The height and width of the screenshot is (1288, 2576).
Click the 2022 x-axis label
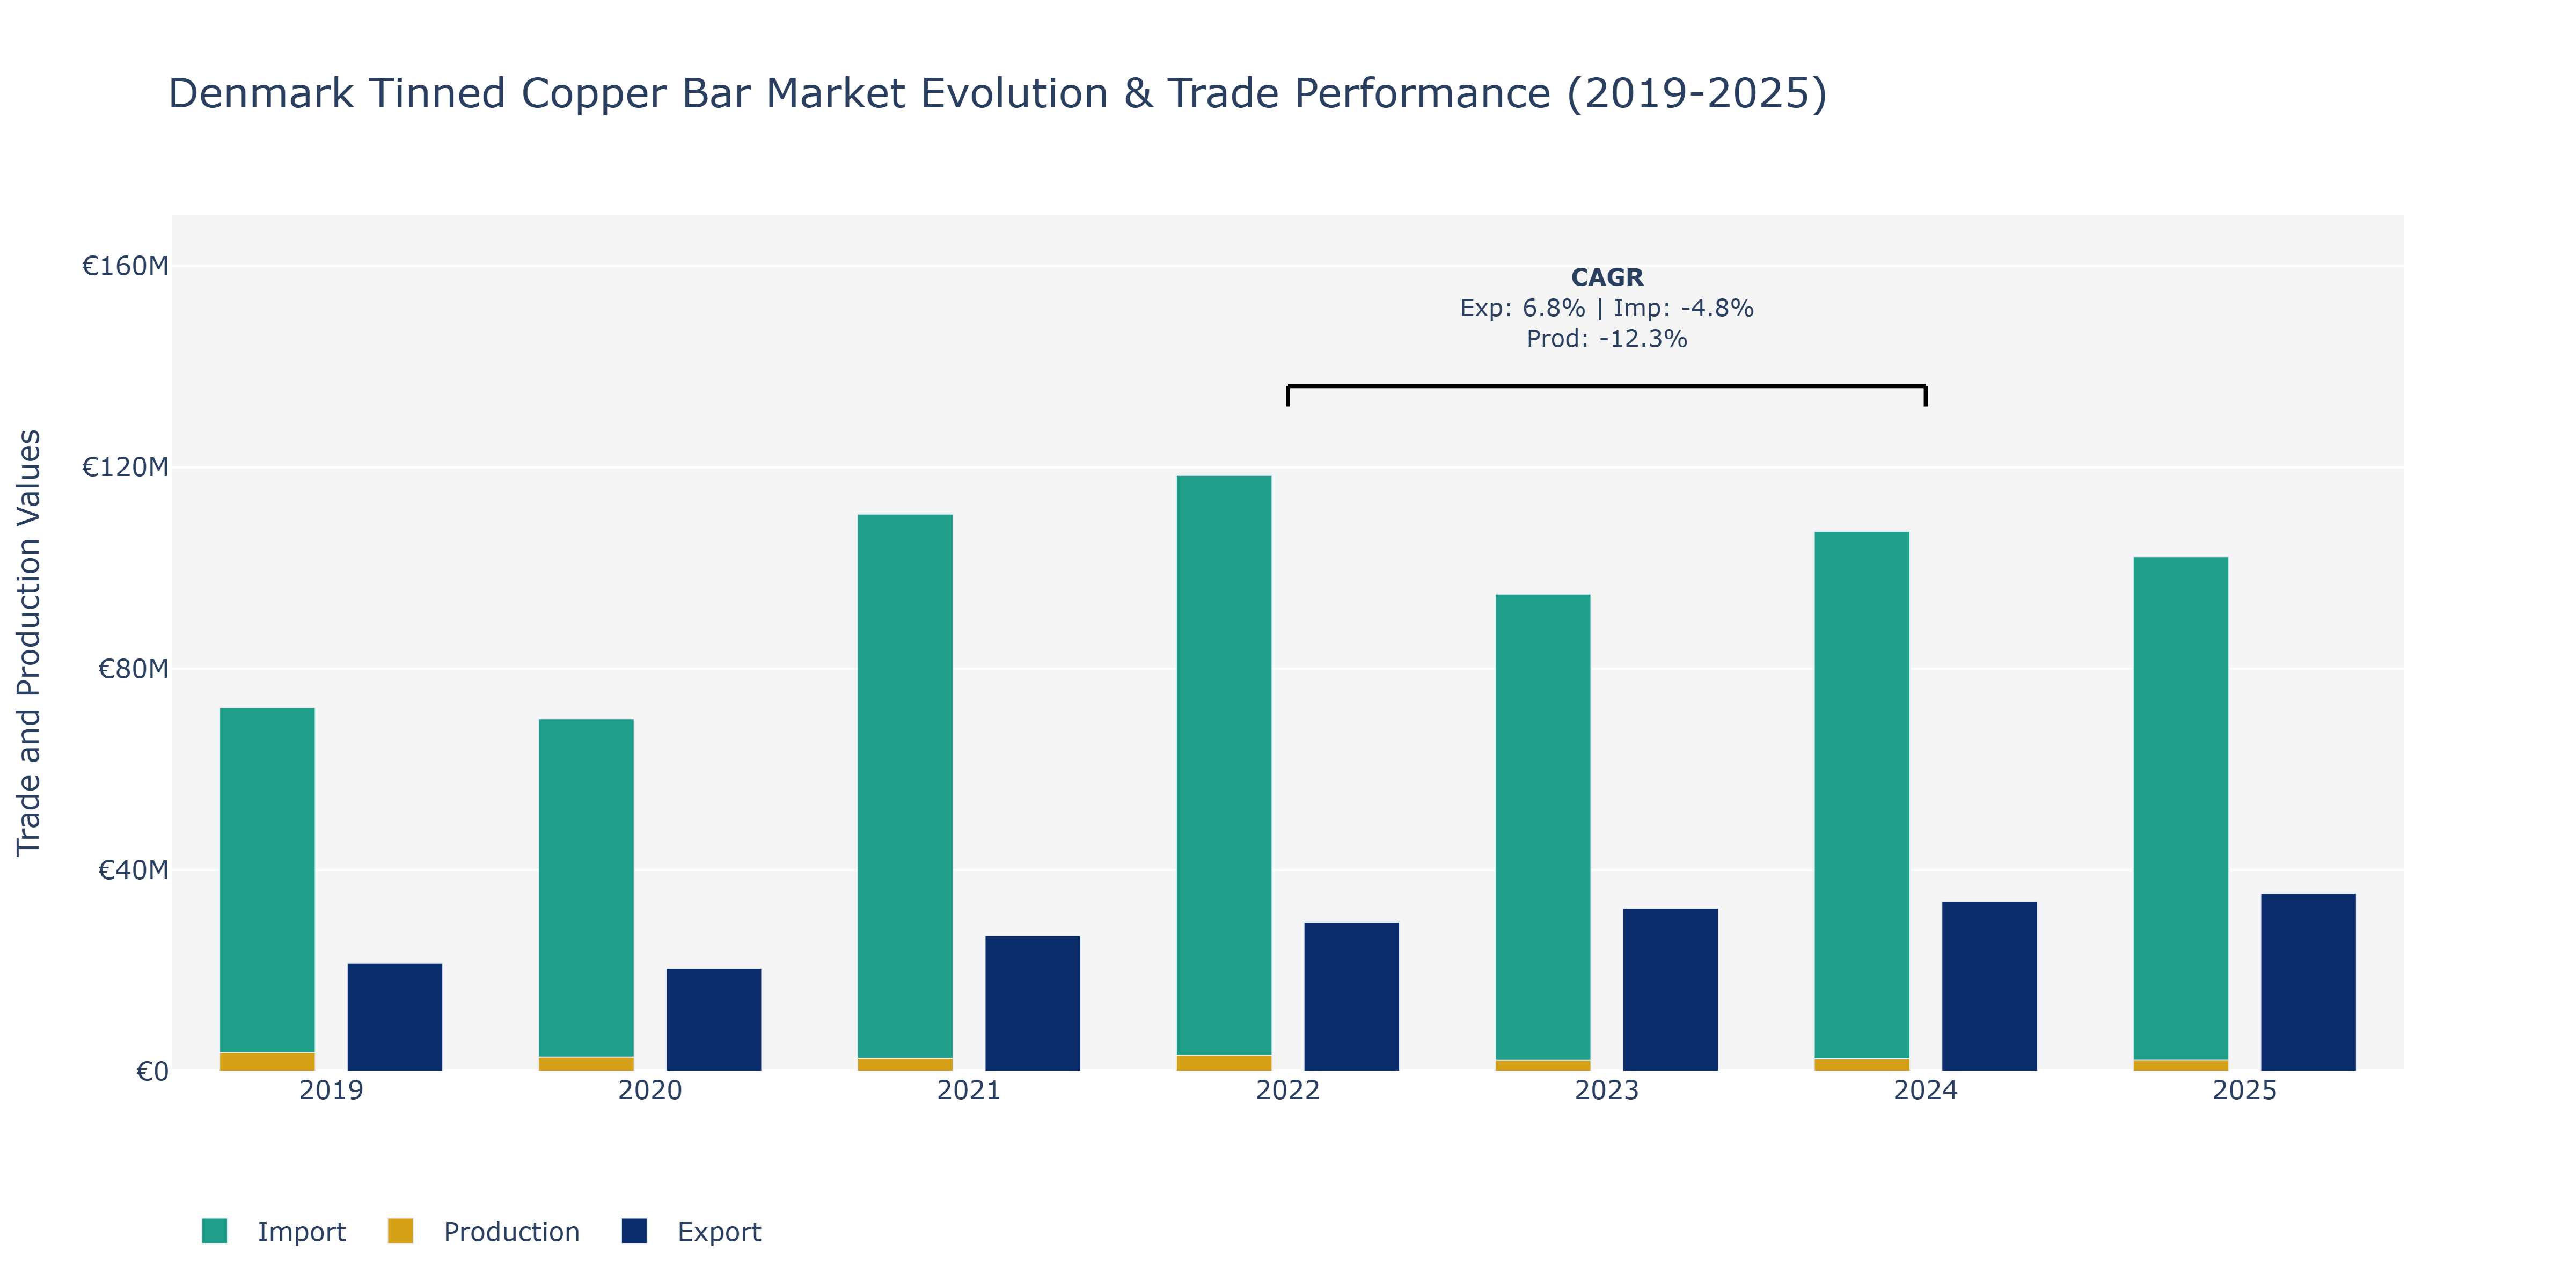click(x=1288, y=1090)
